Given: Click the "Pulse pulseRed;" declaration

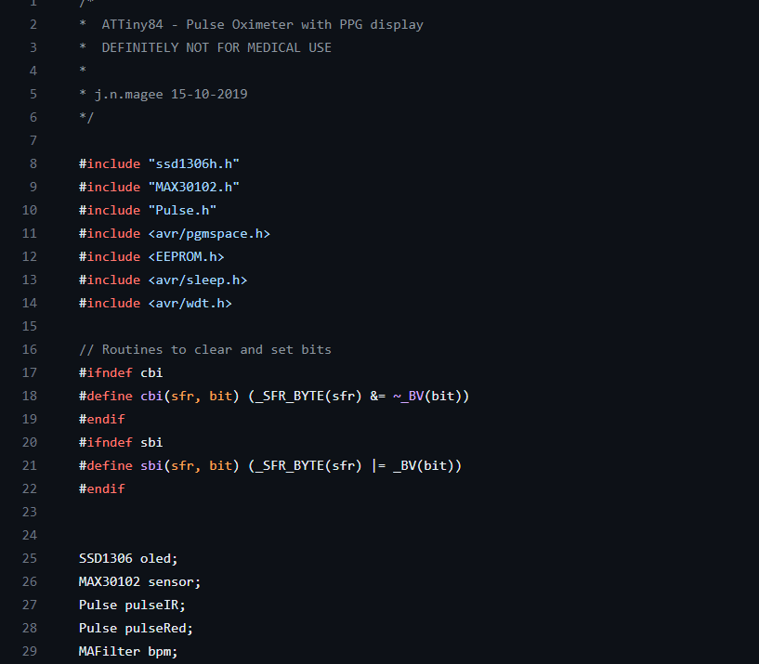Looking at the screenshot, I should point(136,628).
